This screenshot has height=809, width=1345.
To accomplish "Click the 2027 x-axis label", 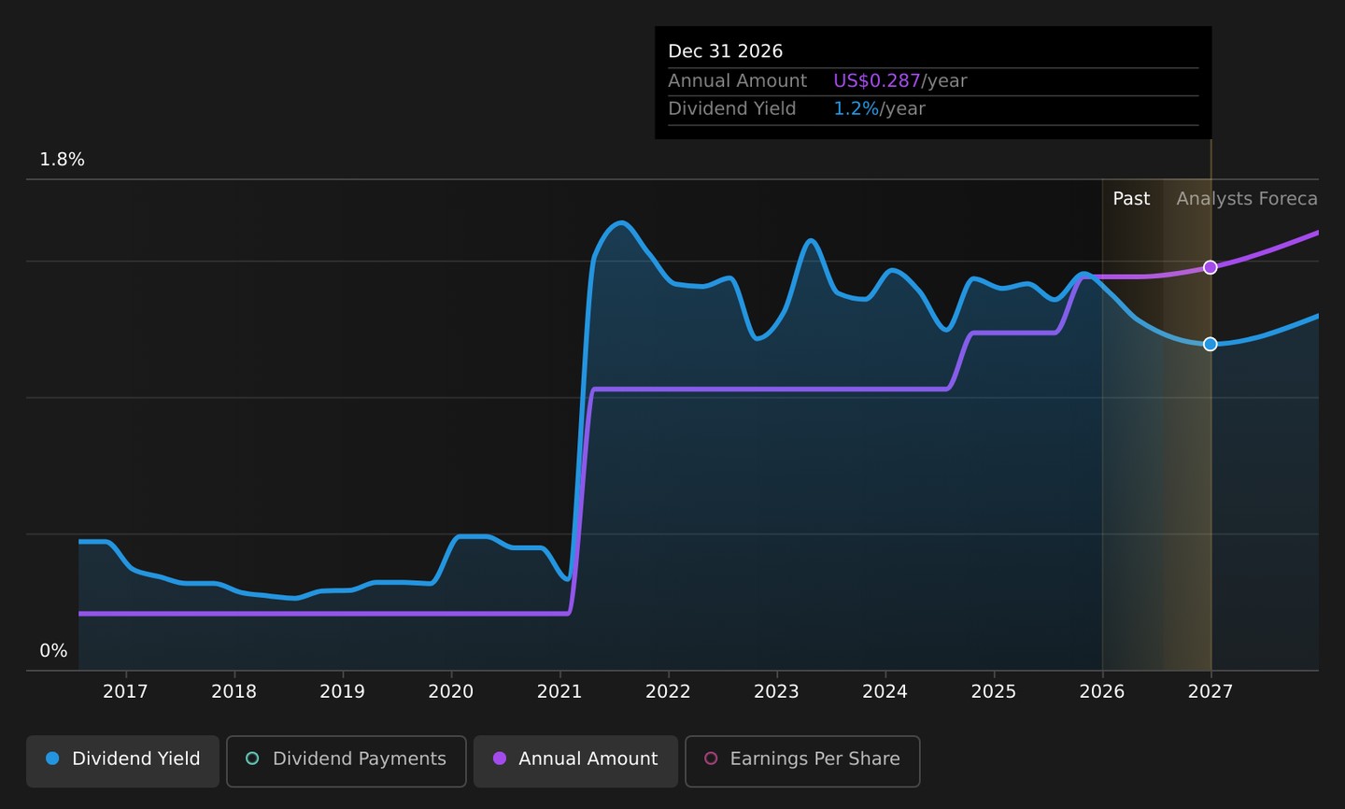I will pos(1210,691).
